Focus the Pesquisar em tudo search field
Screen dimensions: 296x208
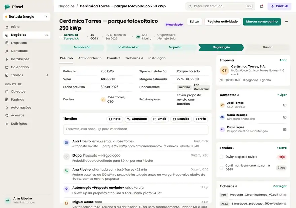click(220, 6)
